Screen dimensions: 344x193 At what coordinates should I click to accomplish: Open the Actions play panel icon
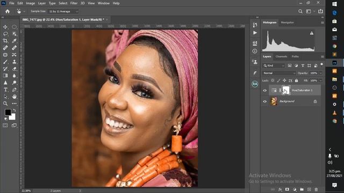(255, 33)
